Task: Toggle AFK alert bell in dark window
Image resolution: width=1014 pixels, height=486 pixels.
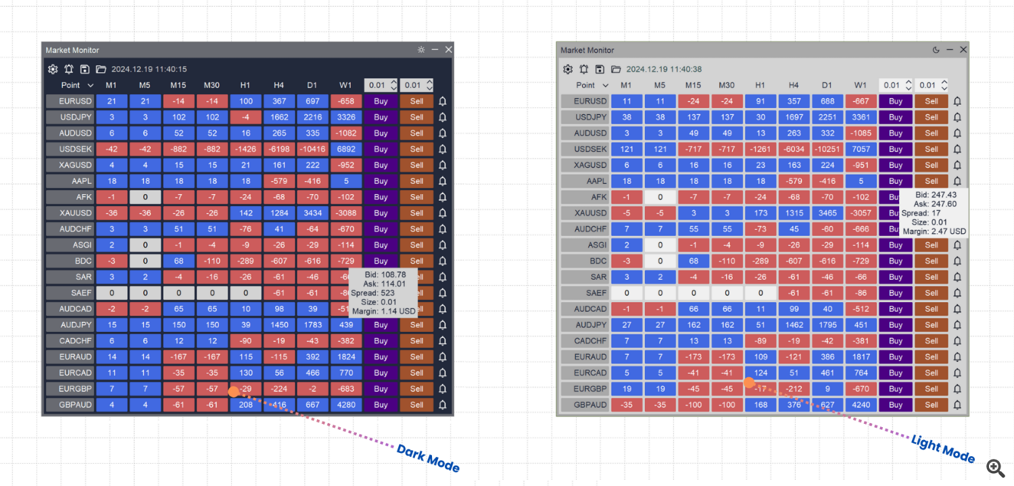Action: [x=443, y=197]
